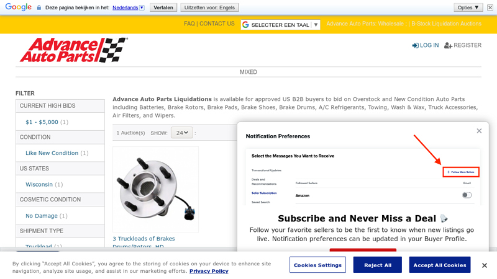Filter by $1 - $5,000 bids
The width and height of the screenshot is (497, 279).
coord(42,122)
